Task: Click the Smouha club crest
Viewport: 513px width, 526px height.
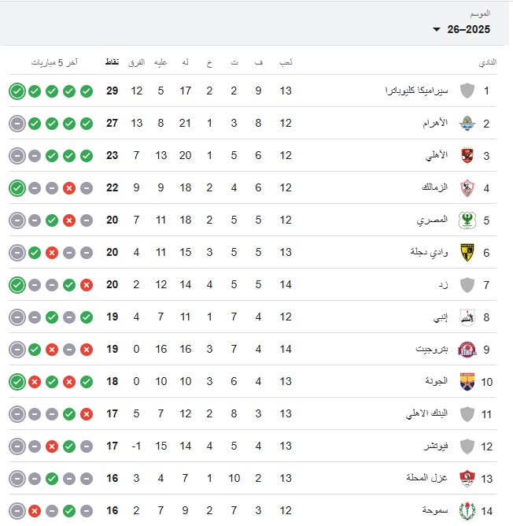Action: tap(467, 510)
